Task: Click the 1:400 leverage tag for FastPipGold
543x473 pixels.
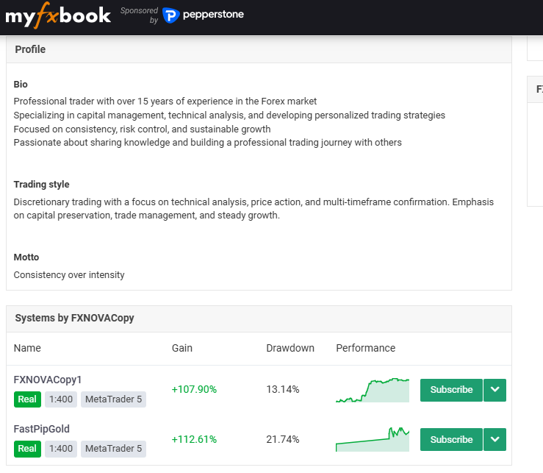Action: click(60, 448)
